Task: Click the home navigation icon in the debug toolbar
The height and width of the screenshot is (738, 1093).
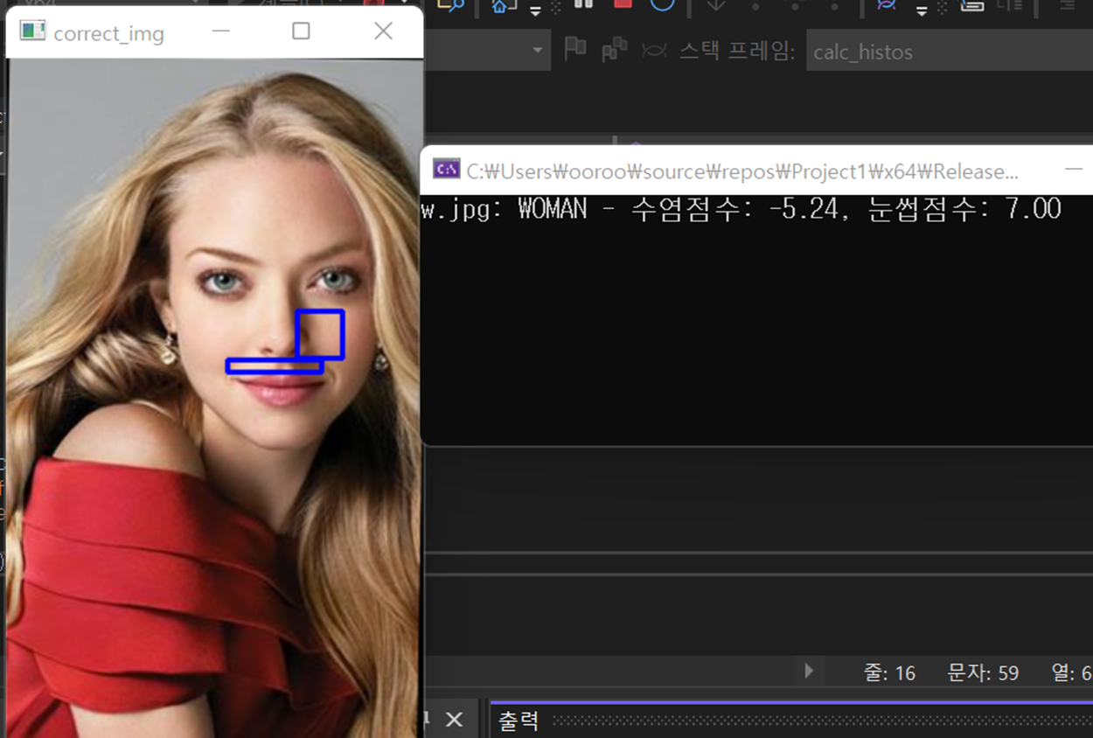Action: coord(498,5)
